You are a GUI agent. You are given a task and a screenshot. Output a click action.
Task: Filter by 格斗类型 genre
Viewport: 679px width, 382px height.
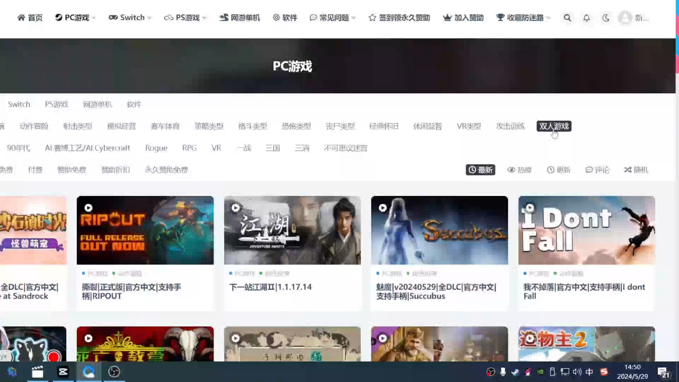253,126
